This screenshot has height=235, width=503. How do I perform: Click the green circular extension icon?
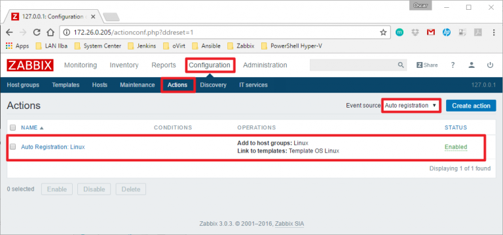tap(400, 32)
